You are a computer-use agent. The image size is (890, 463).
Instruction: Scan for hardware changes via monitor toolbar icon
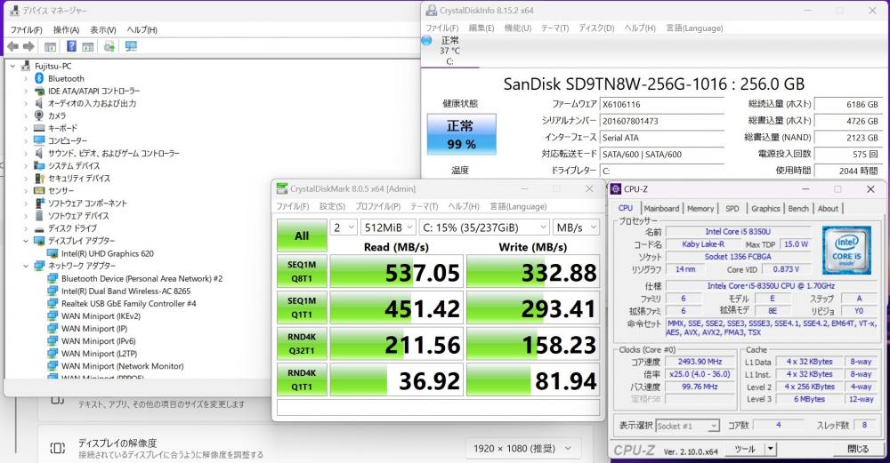click(131, 46)
